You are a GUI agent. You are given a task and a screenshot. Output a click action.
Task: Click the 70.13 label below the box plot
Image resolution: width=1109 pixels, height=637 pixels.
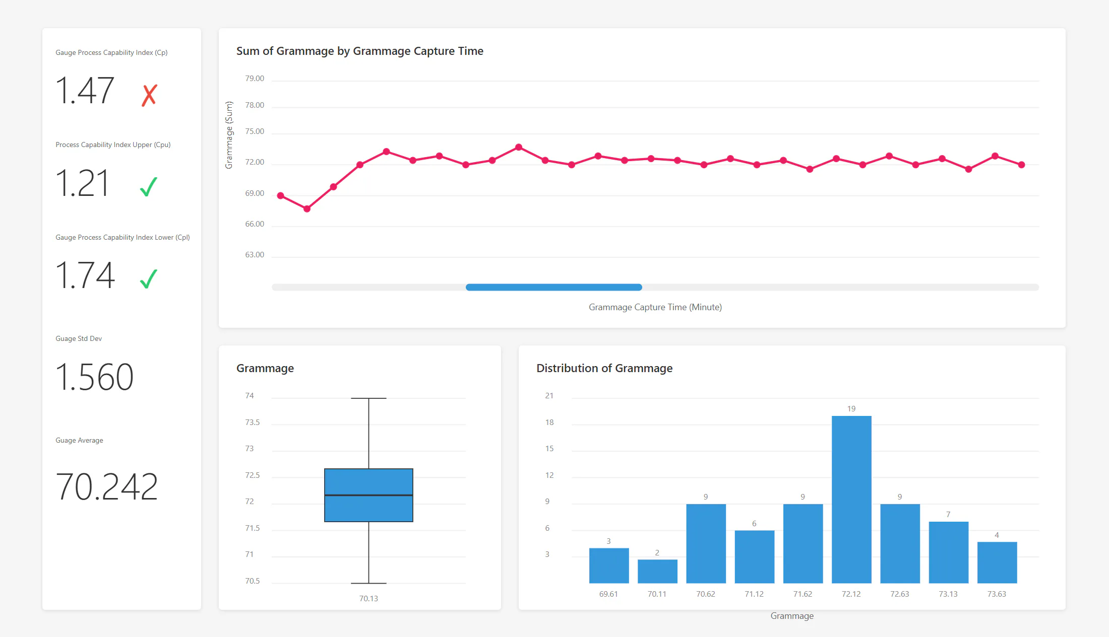pos(368,598)
